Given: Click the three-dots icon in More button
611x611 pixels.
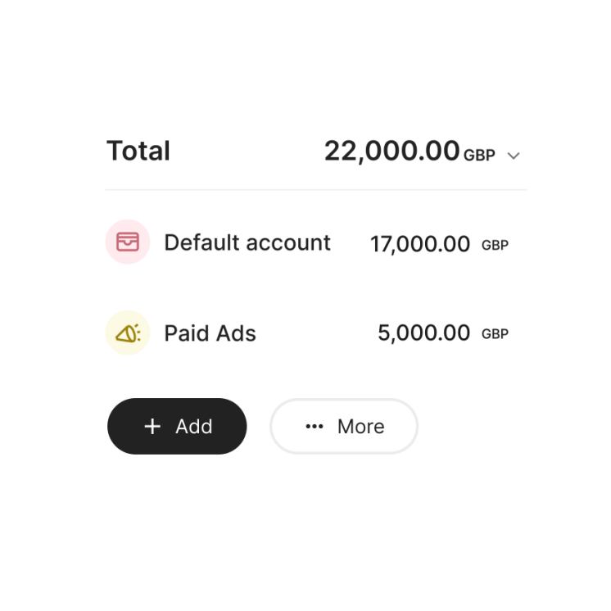Looking at the screenshot, I should click(x=315, y=426).
